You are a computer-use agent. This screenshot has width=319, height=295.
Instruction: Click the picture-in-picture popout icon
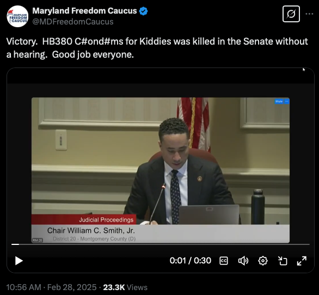pyautogui.click(x=283, y=261)
